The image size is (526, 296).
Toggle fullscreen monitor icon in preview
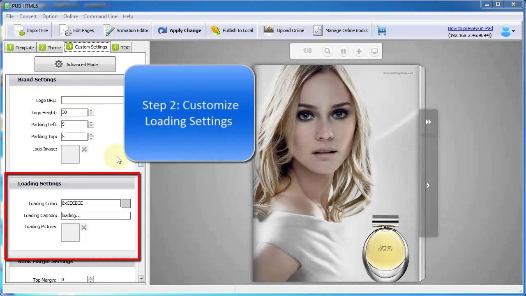click(374, 51)
